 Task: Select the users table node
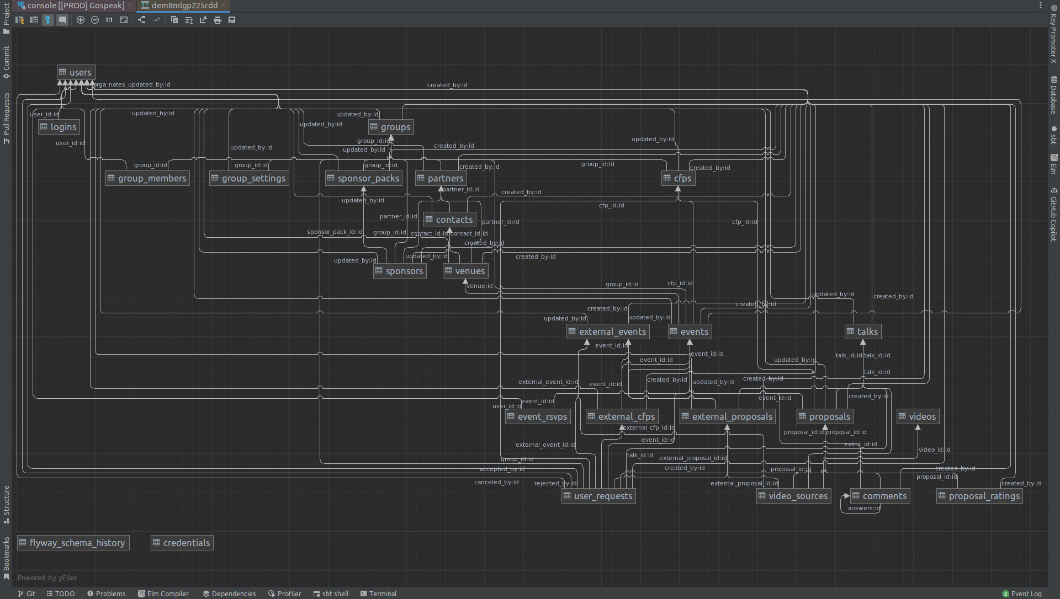(x=76, y=72)
